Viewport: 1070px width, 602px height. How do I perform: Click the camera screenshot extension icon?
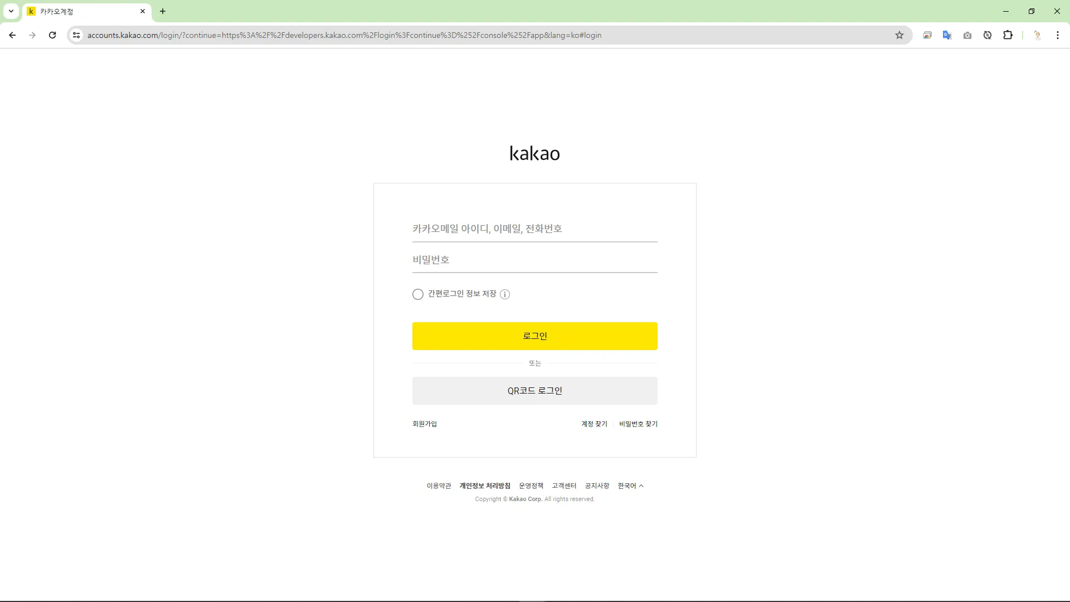click(967, 35)
